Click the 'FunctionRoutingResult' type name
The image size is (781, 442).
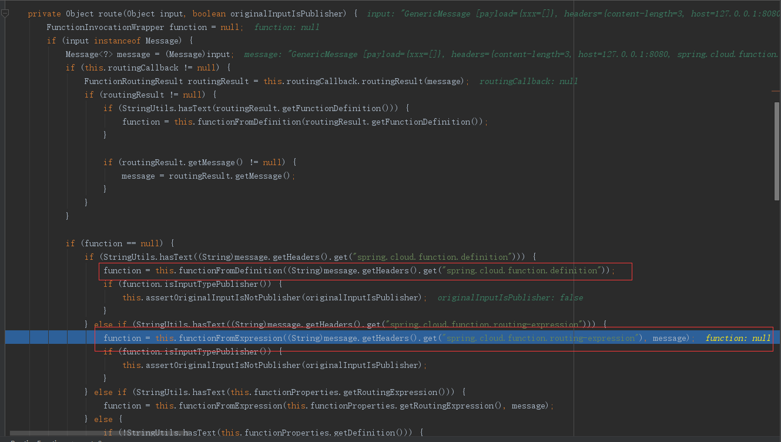click(133, 81)
